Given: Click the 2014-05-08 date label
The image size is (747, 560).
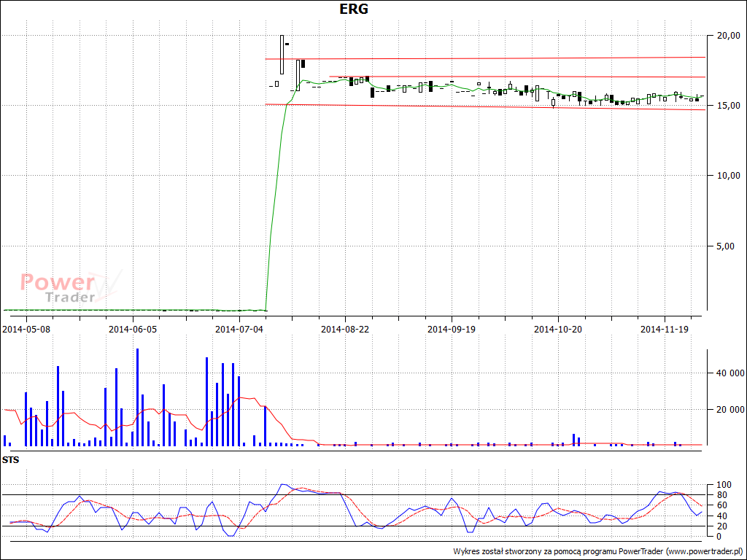Looking at the screenshot, I should point(26,329).
